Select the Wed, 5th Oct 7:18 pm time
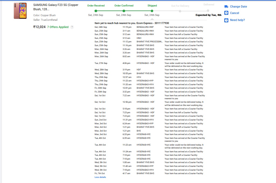 126,170
